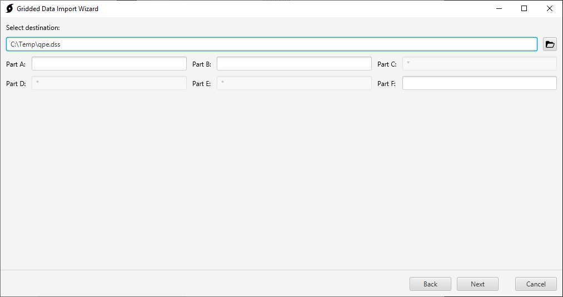
Task: Proceed with the Next button
Action: pyautogui.click(x=477, y=284)
